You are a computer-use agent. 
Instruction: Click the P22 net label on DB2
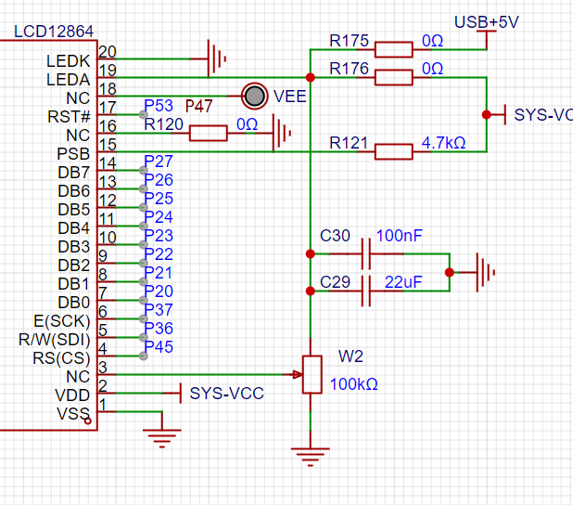[x=159, y=254]
